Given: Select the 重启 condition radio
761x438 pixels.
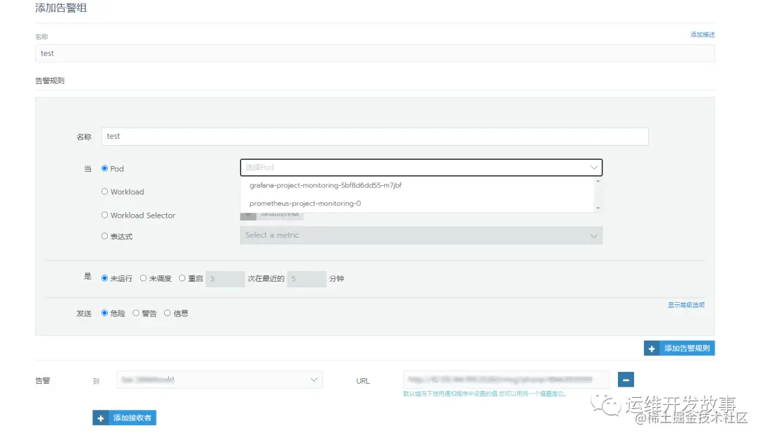Looking at the screenshot, I should point(182,278).
